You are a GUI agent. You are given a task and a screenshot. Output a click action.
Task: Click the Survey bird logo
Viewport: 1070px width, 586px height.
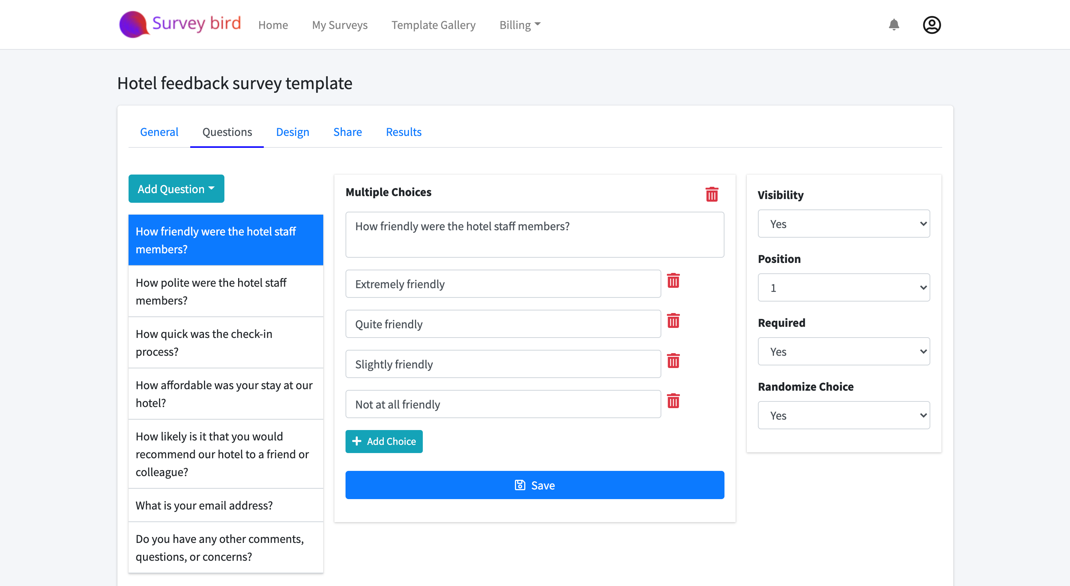pos(180,24)
